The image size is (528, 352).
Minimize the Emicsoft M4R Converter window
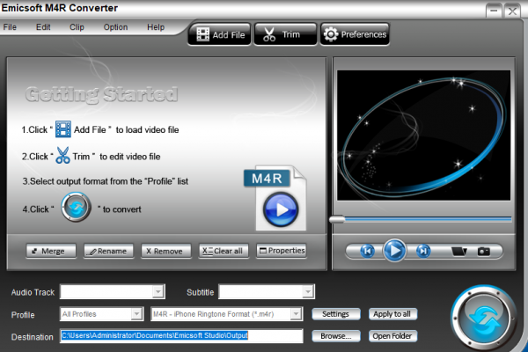click(x=494, y=11)
